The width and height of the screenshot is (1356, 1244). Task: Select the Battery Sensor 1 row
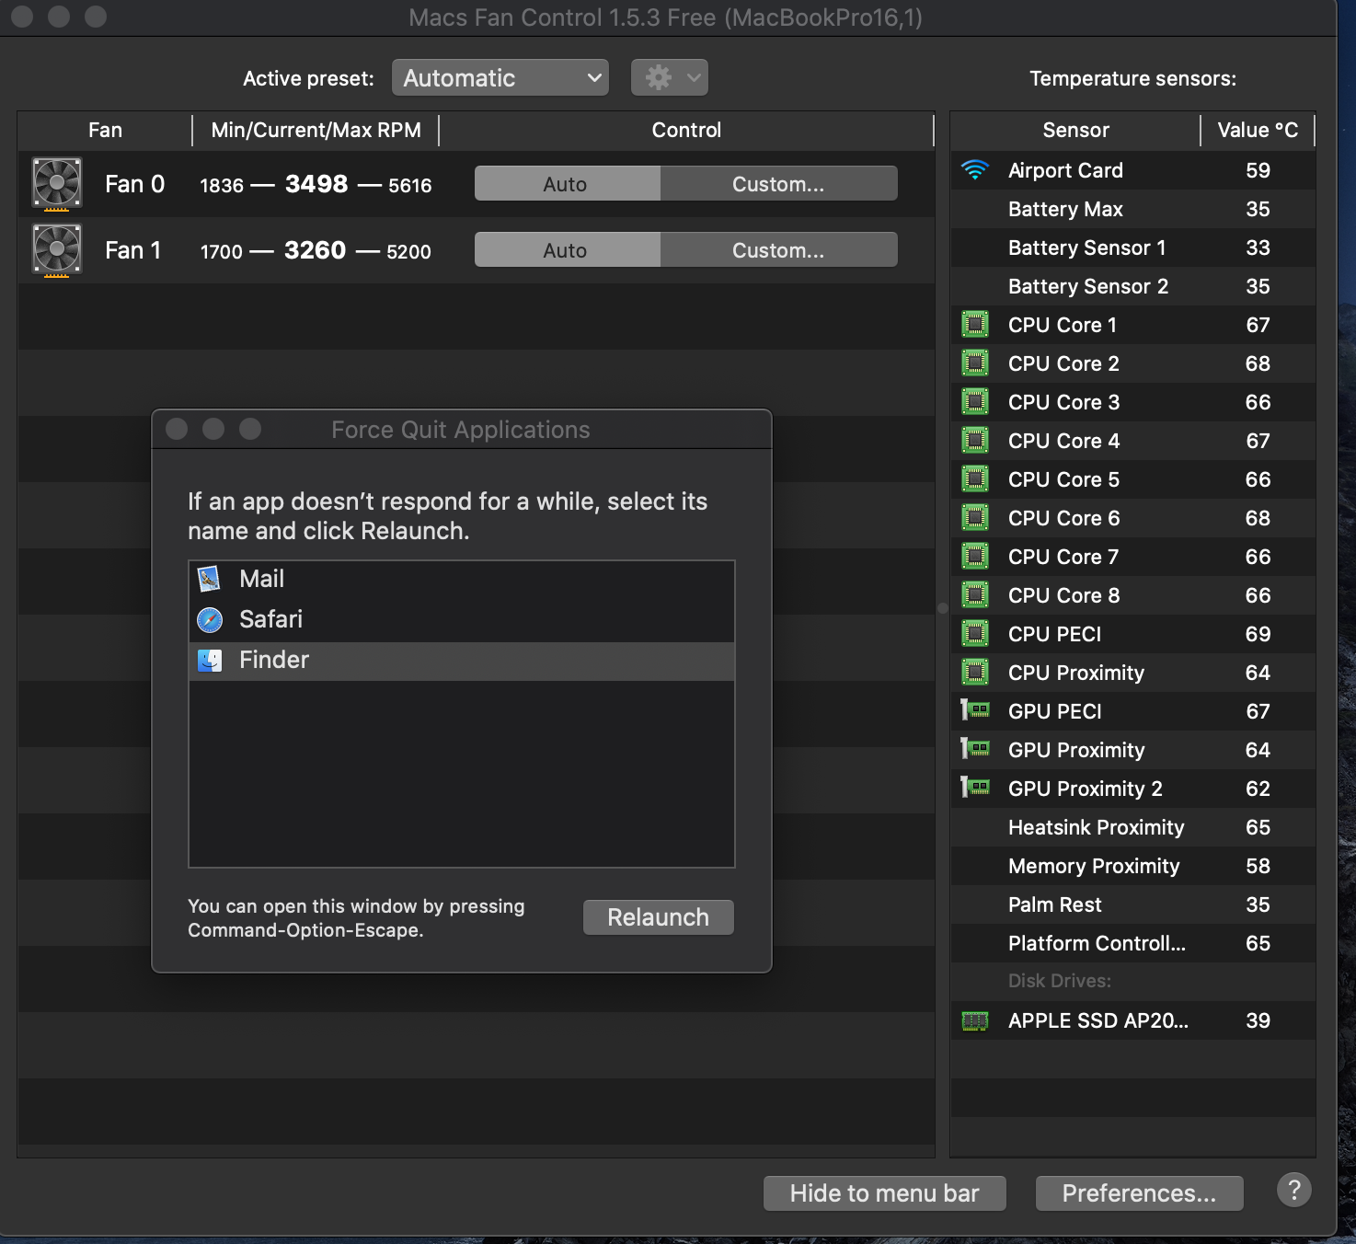1132,248
